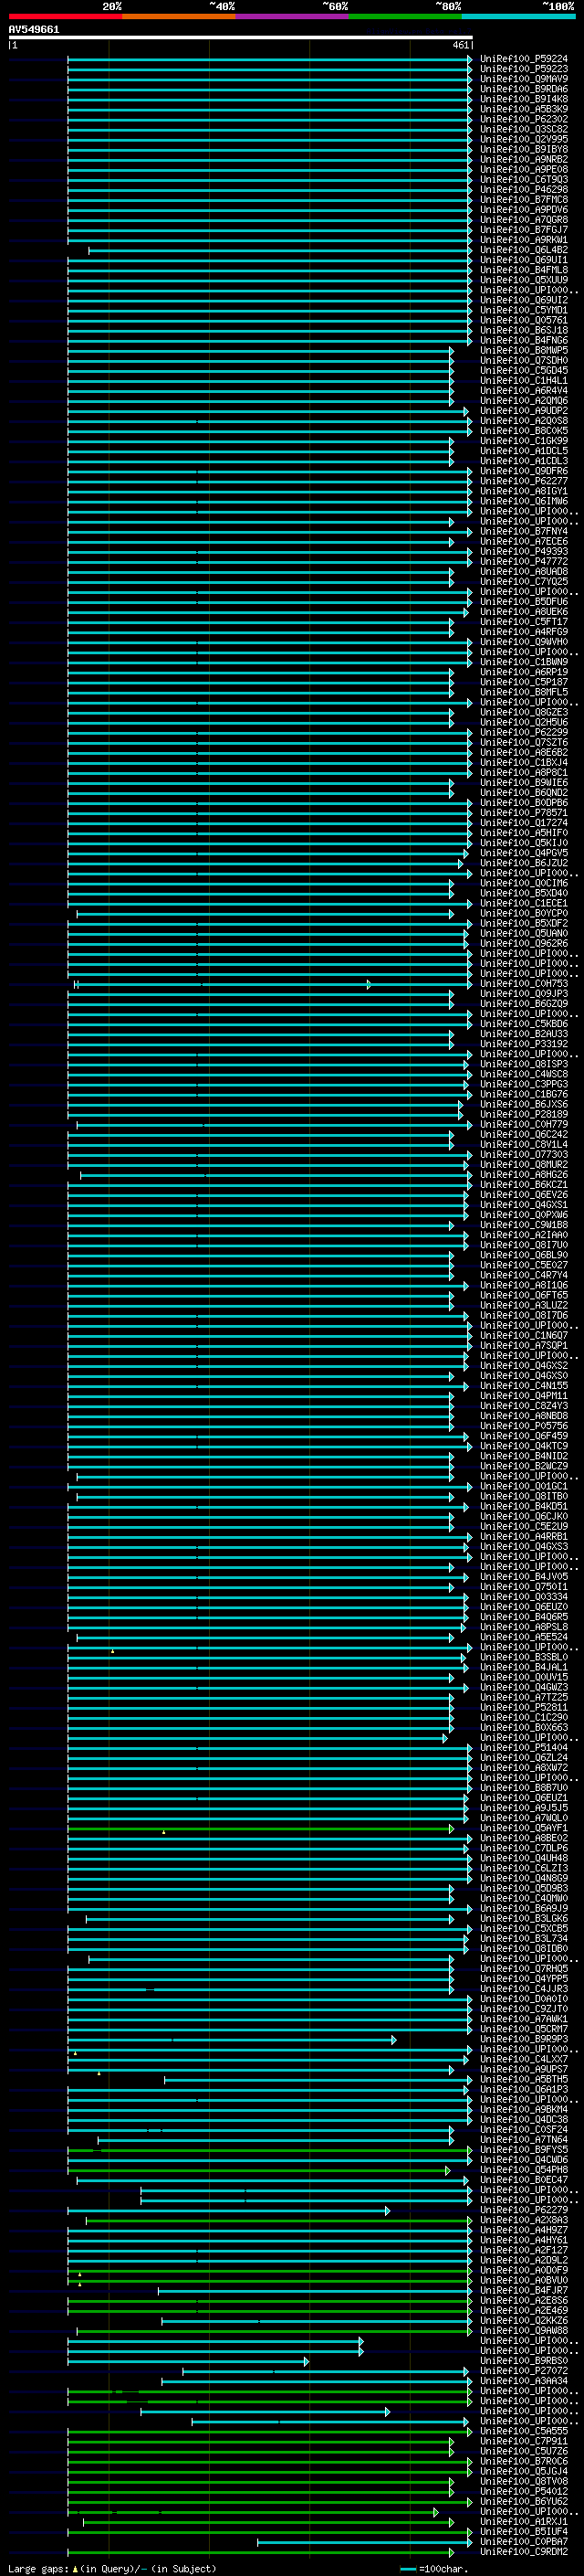This screenshot has width=584, height=2576.
Task: Open hit UniRef100_B9RDA6
Action: point(524,89)
